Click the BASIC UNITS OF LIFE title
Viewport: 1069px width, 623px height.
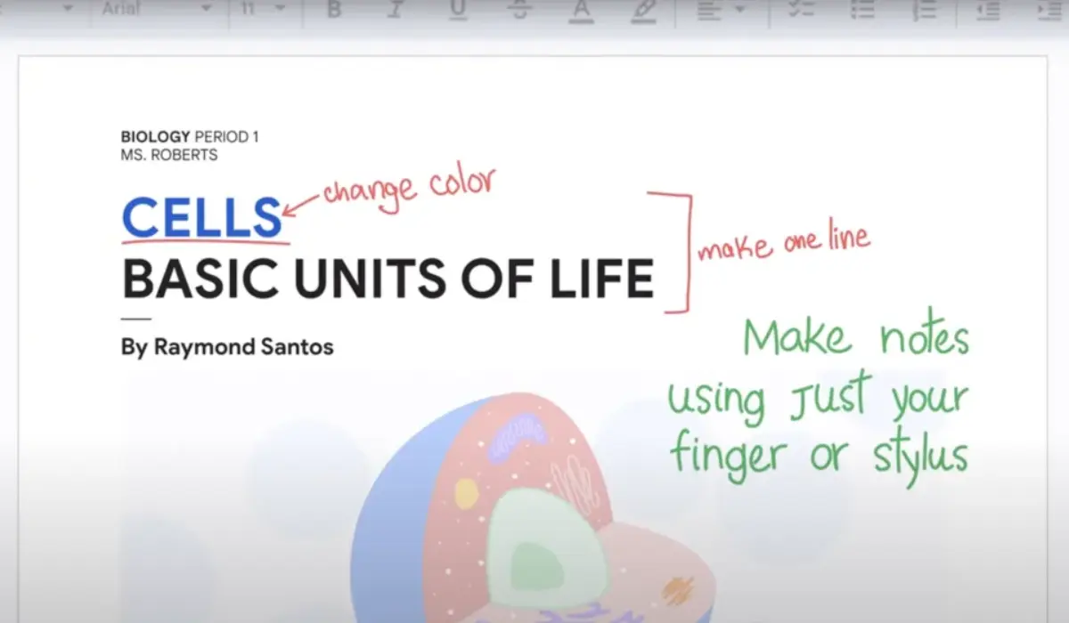coord(388,278)
